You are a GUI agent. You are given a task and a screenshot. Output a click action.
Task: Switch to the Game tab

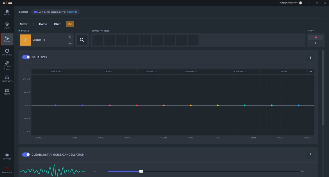point(43,24)
